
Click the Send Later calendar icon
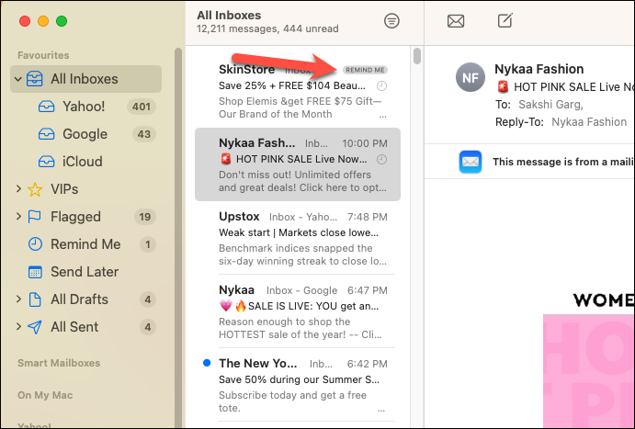click(x=35, y=272)
